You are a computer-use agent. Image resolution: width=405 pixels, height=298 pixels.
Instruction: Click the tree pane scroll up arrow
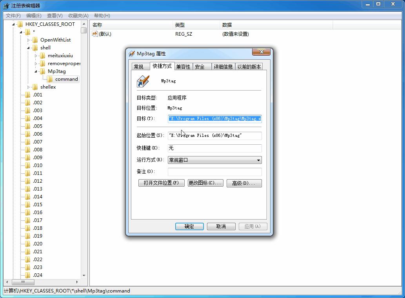[x=84, y=24]
